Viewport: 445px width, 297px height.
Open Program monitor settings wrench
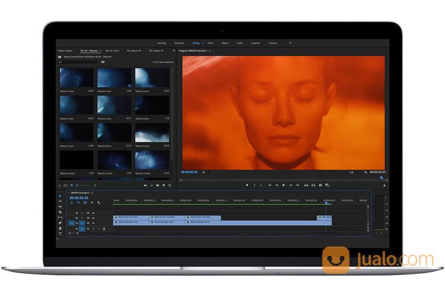367,172
